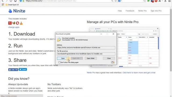Click the download complete folder icon

point(59,39)
